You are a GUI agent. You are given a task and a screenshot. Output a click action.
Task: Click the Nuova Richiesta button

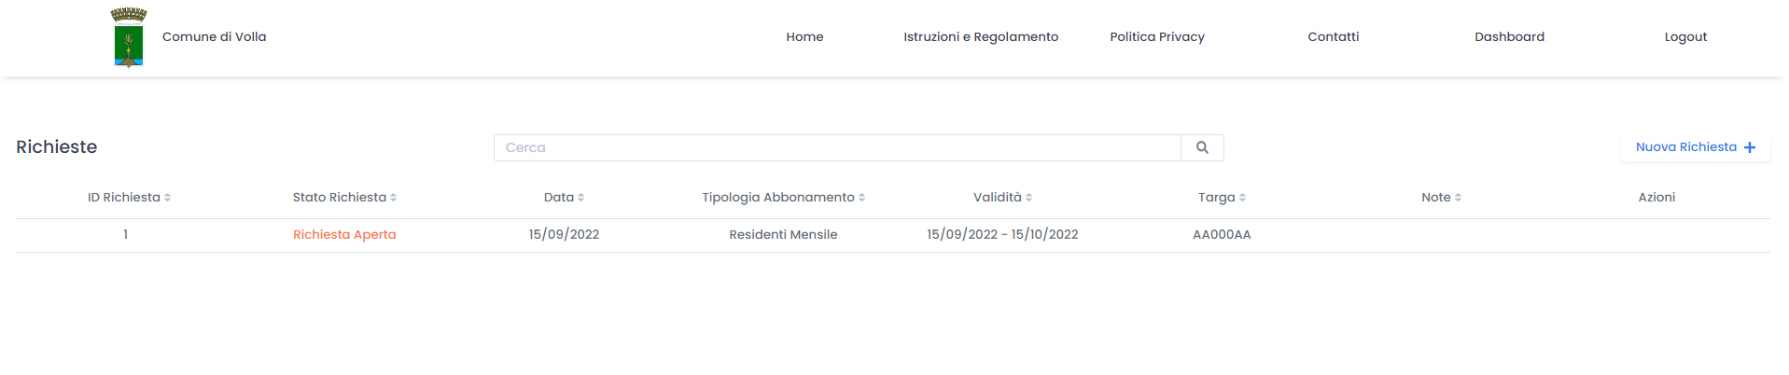coord(1696,147)
